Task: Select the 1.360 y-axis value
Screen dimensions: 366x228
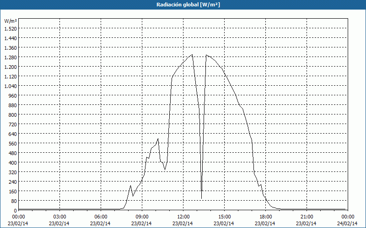Action: point(11,48)
